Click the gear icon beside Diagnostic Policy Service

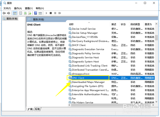(70, 53)
